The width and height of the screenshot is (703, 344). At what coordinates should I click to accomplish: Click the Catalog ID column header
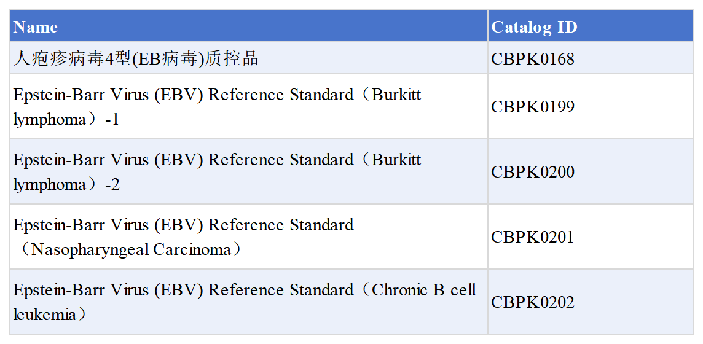click(x=534, y=27)
